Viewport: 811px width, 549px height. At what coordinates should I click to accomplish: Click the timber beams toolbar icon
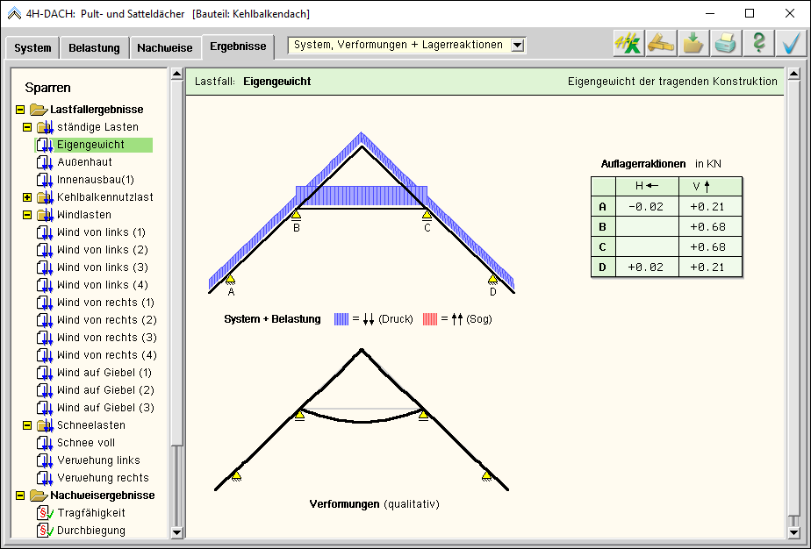pyautogui.click(x=661, y=44)
